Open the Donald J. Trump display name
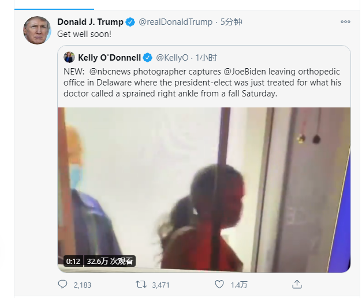Image resolution: width=362 pixels, height=298 pixels. [90, 22]
